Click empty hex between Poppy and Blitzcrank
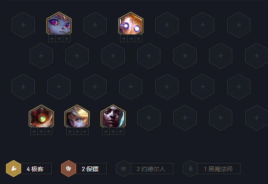The width and height of the screenshot is (268, 184). tap(95, 25)
